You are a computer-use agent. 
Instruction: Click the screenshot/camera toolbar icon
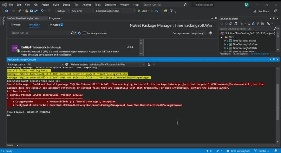pos(171,11)
